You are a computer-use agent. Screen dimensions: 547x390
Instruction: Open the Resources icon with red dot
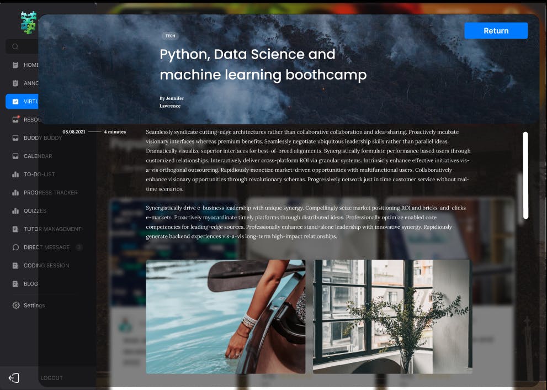[15, 119]
